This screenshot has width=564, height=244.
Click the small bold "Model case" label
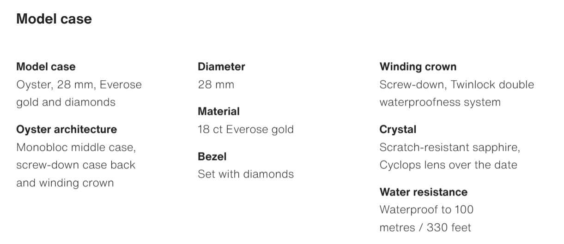coord(46,66)
